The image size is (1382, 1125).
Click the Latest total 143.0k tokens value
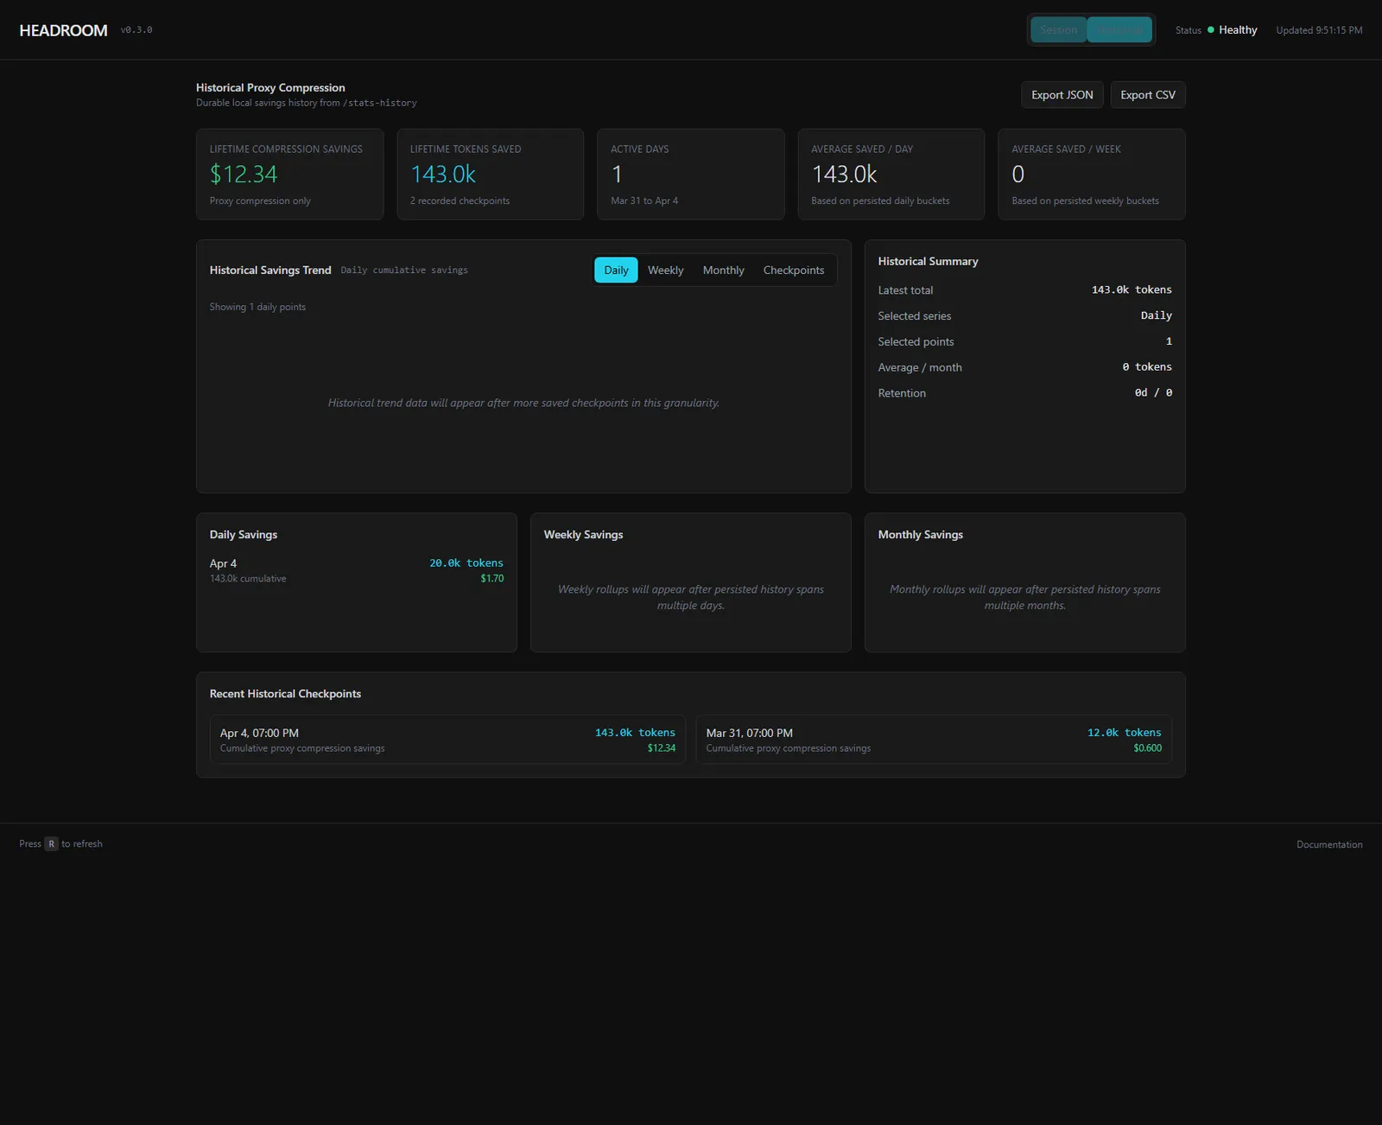pyautogui.click(x=1132, y=290)
